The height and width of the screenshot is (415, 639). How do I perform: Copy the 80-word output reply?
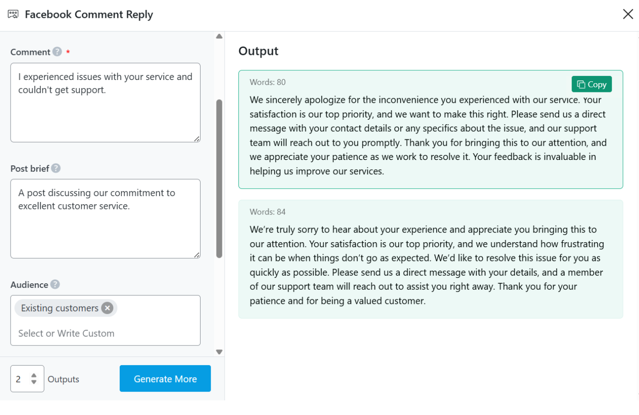tap(591, 84)
